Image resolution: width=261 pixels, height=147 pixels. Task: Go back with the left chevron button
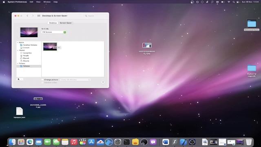(x=27, y=16)
